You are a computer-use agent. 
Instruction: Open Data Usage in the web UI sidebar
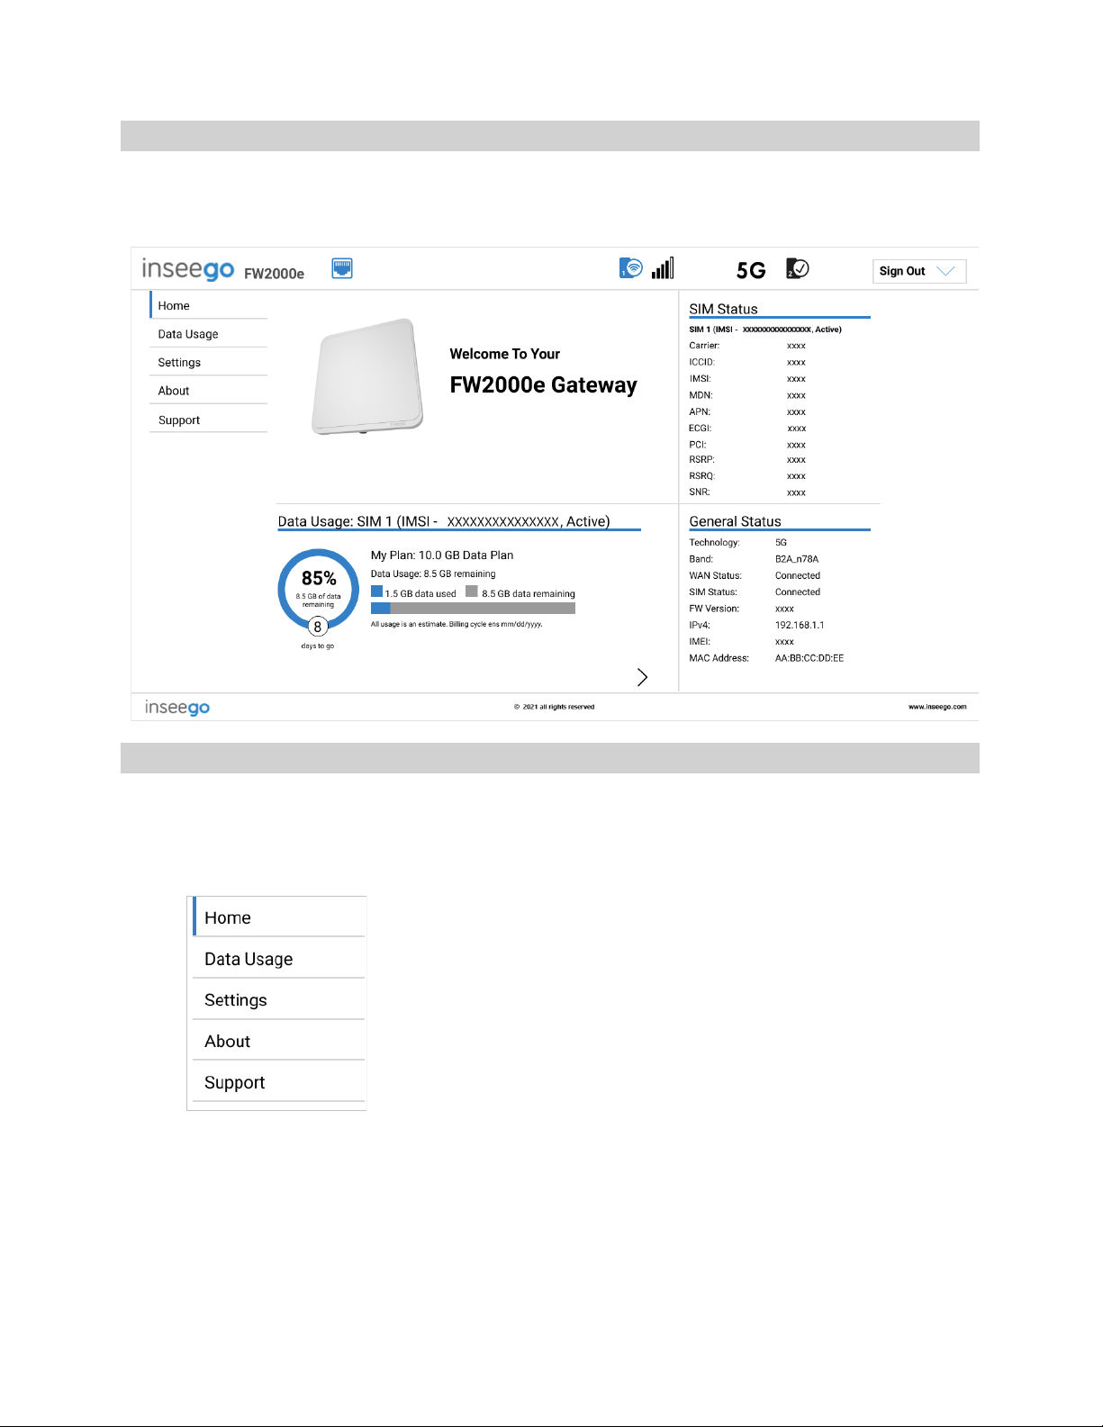209,334
